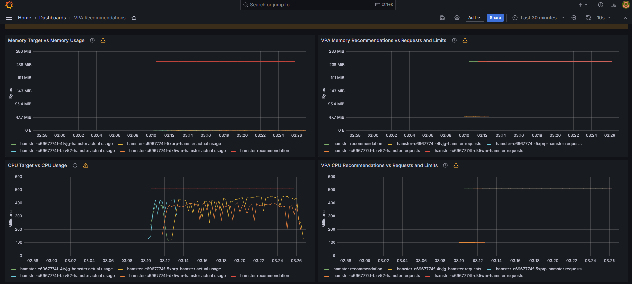The height and width of the screenshot is (284, 632).
Task: Focus the Search or jump to field
Action: pos(318,5)
